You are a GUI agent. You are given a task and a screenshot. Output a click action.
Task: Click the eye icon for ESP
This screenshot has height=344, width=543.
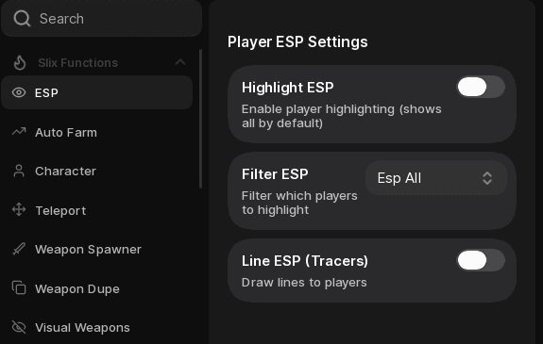pos(19,92)
